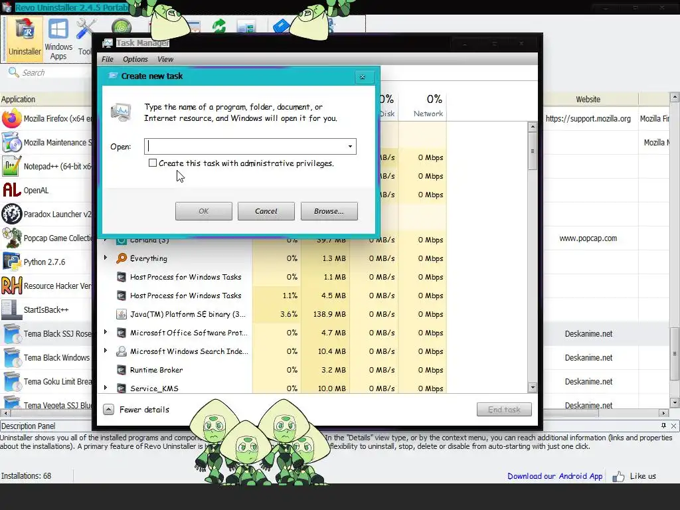Click the Like us thumbs-up icon
Screen dimensions: 680x510
618,477
